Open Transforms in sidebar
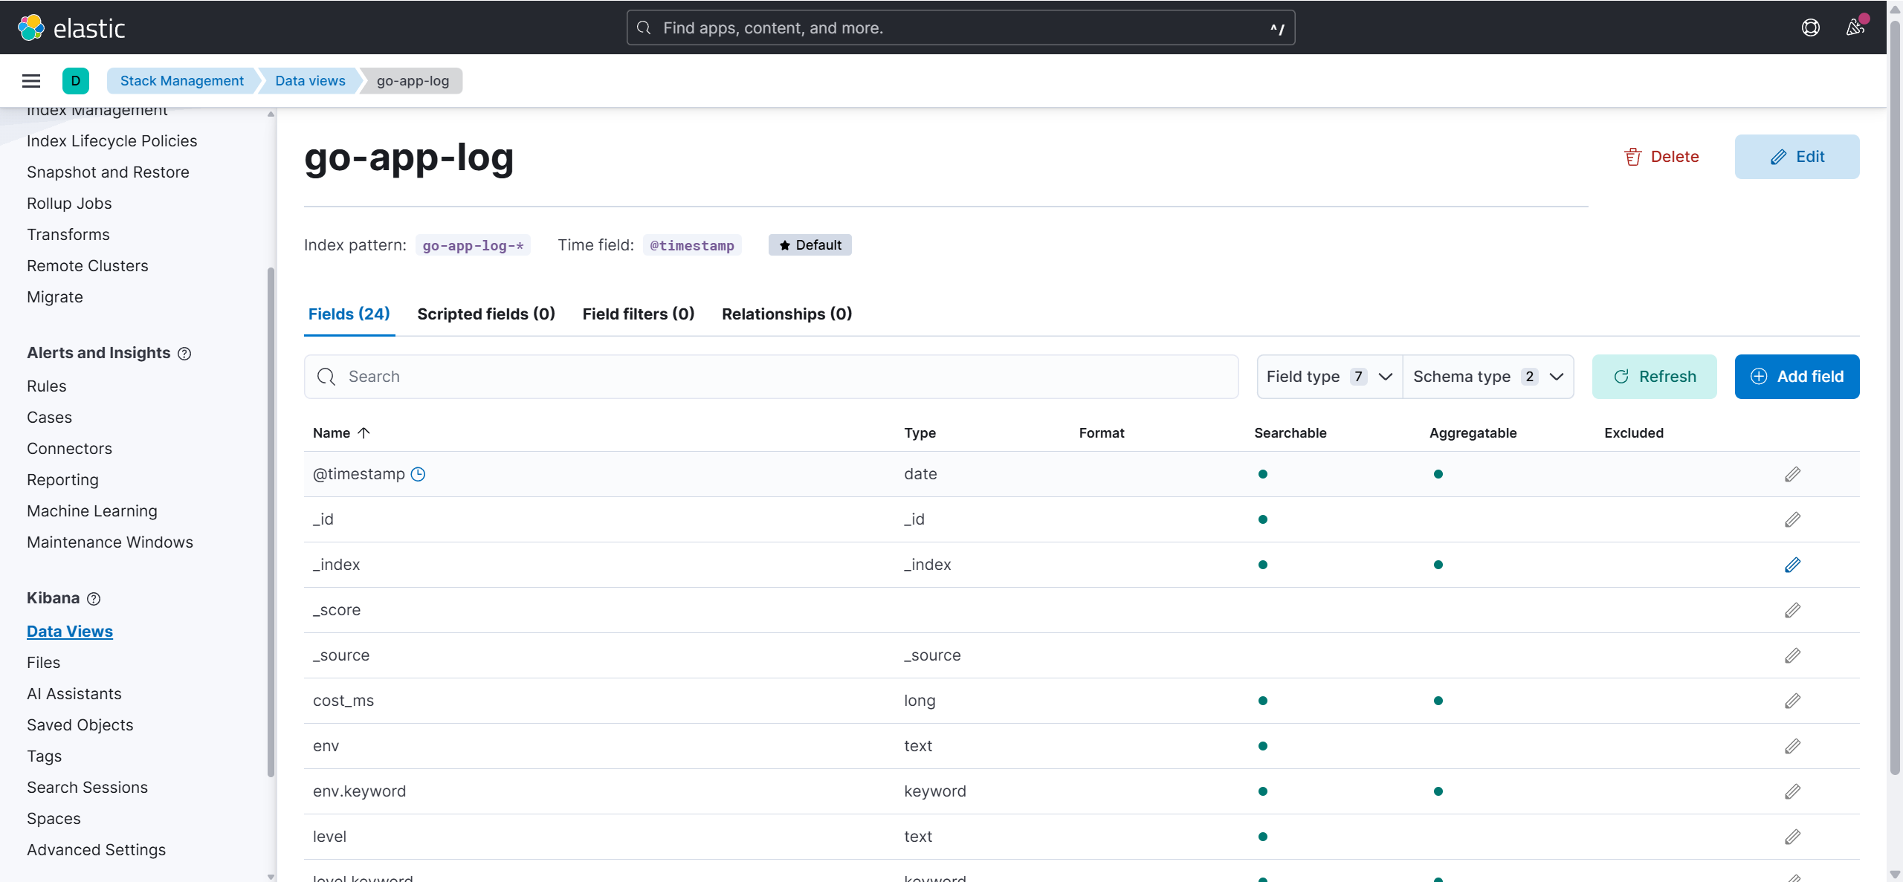Screen dimensions: 1903x882 pyautogui.click(x=68, y=235)
